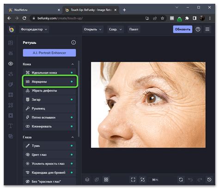Toggle the browser side panel icon
This screenshot has height=189, width=219.
[x=195, y=18]
